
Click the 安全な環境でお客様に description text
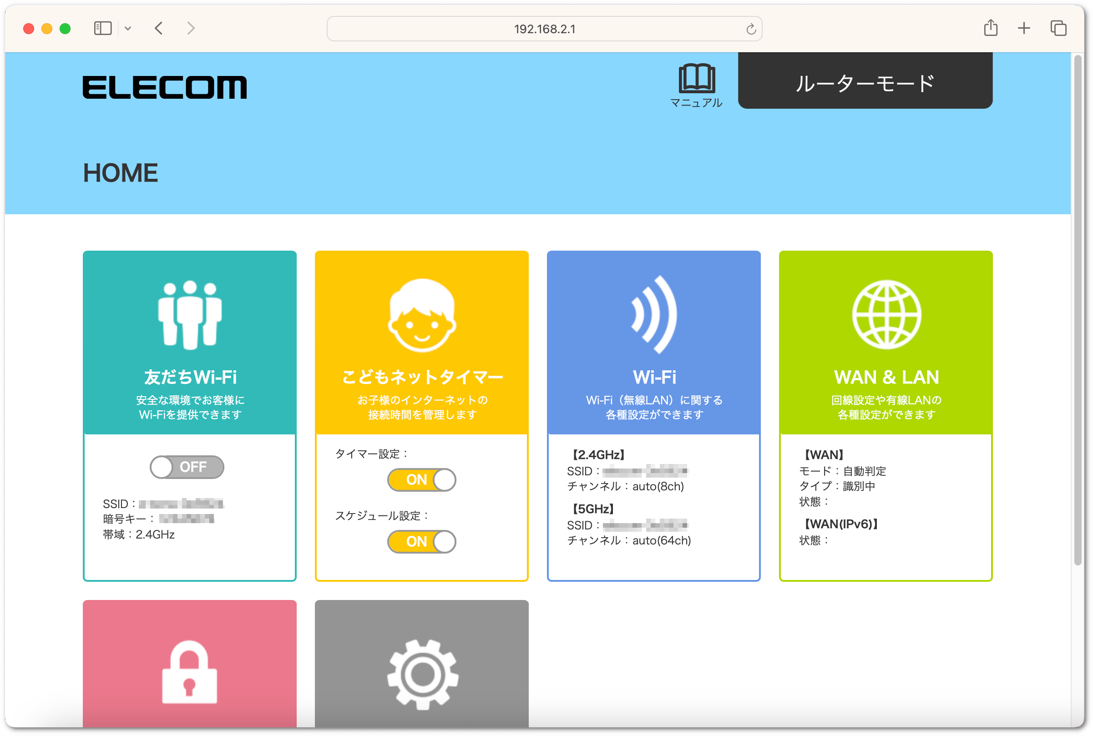pos(190,400)
